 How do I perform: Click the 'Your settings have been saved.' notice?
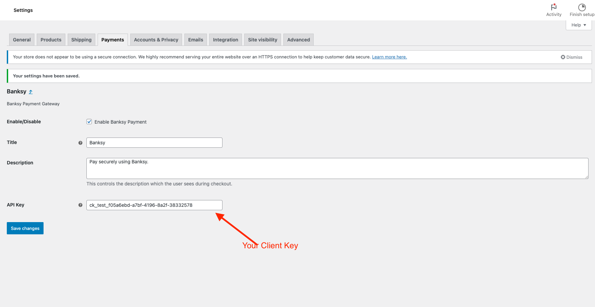pos(299,76)
